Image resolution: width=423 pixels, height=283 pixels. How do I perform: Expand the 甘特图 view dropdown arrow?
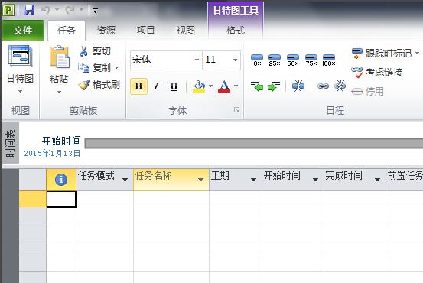(20, 92)
